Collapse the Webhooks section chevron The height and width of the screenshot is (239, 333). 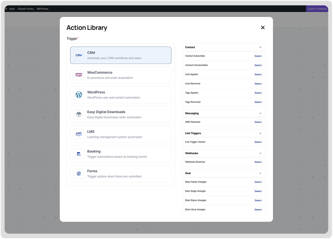coord(260,153)
